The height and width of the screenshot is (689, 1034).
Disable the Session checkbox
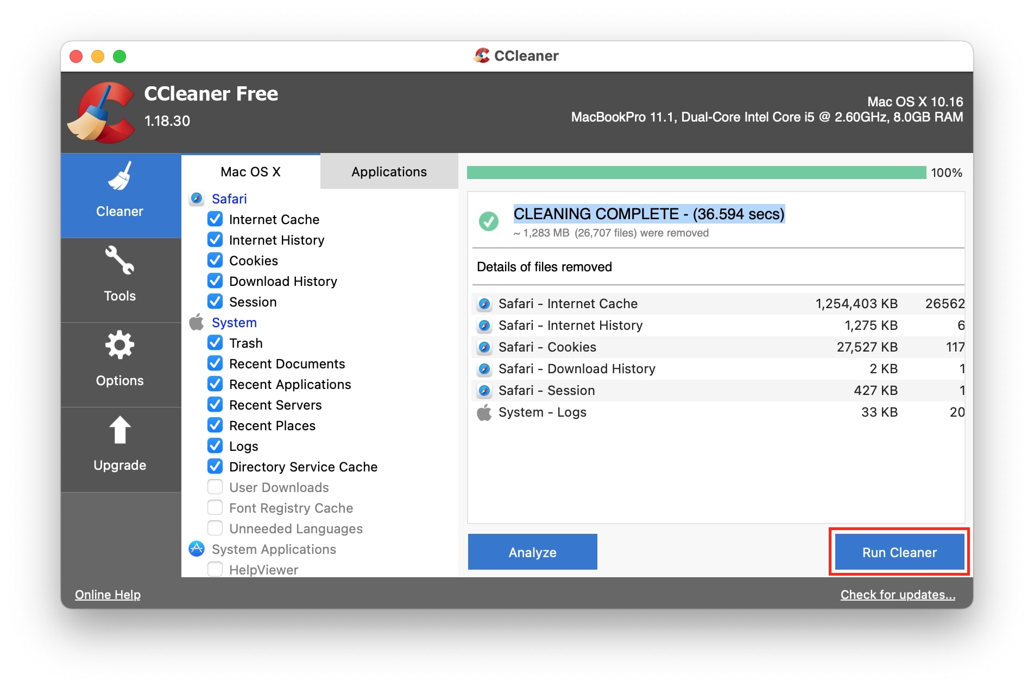pos(215,302)
